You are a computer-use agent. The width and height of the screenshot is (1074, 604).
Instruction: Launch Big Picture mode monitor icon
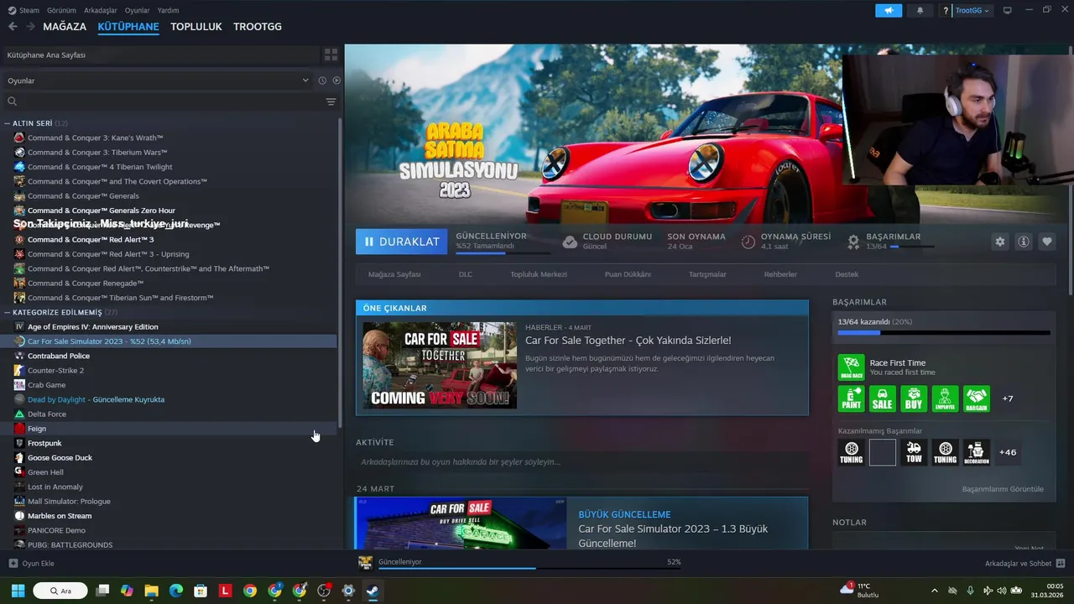(x=1007, y=10)
